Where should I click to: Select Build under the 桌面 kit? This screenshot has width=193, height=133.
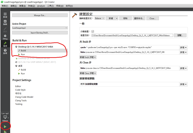pyautogui.click(x=23, y=70)
